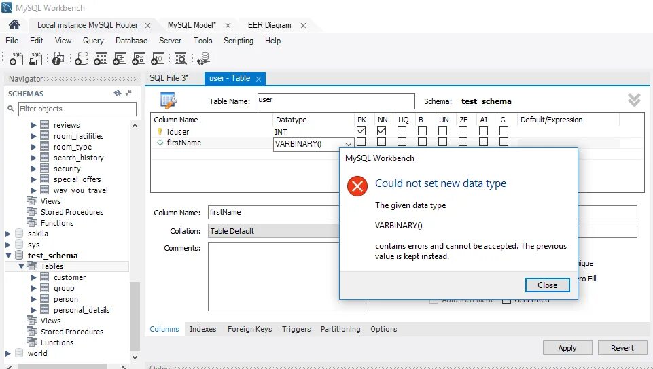Click the Apply button
The width and height of the screenshot is (653, 369).
point(567,348)
